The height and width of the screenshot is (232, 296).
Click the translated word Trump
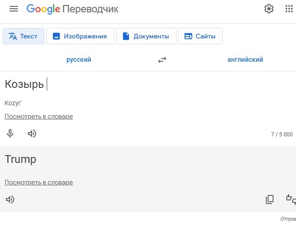pos(21,159)
